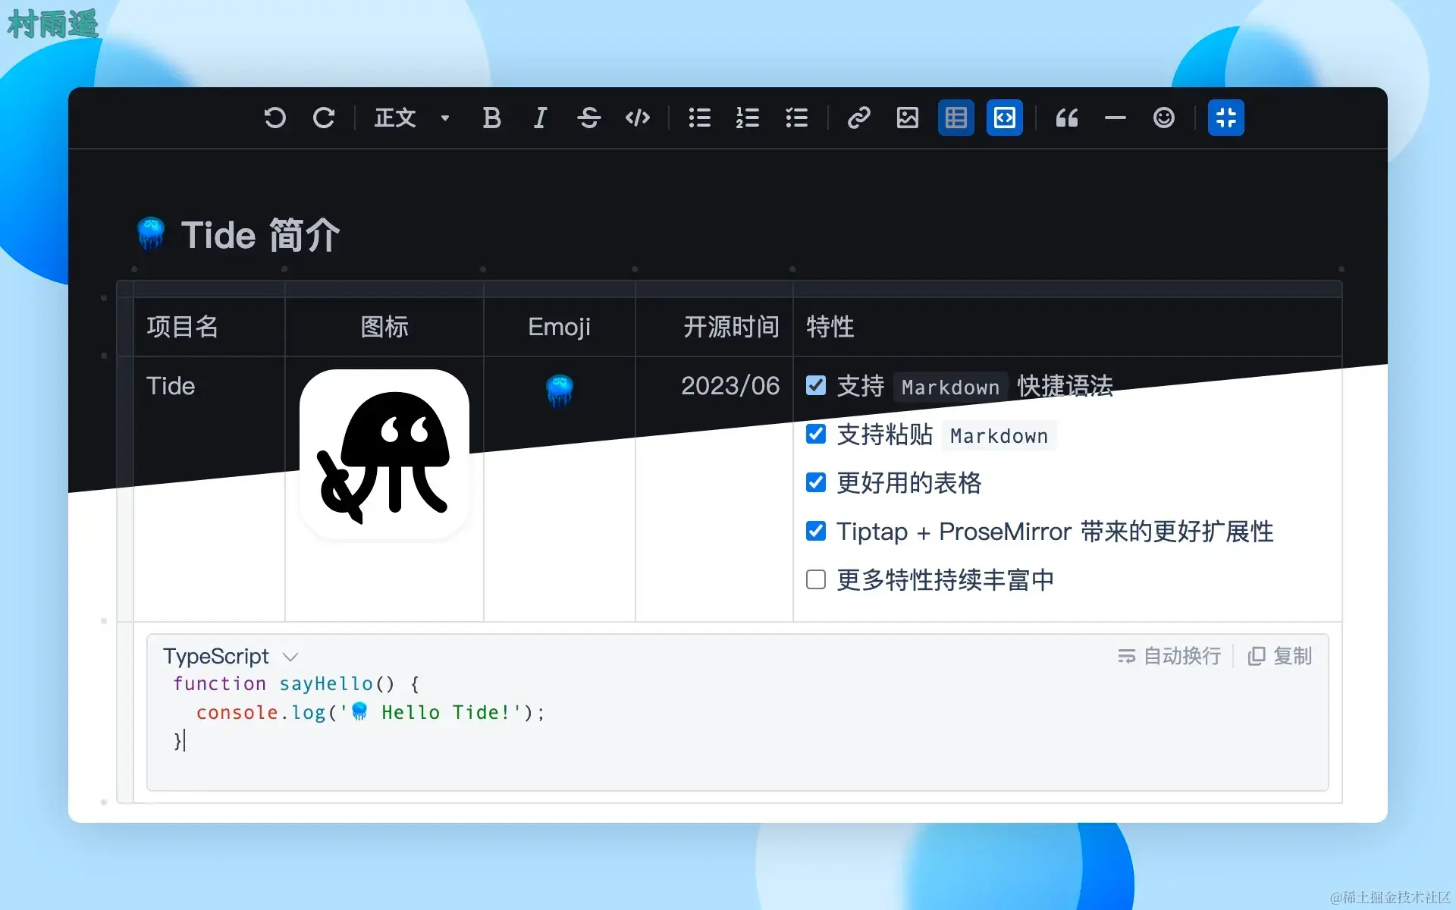Viewport: 1456px width, 910px height.
Task: Insert inline code with the code icon
Action: point(637,118)
